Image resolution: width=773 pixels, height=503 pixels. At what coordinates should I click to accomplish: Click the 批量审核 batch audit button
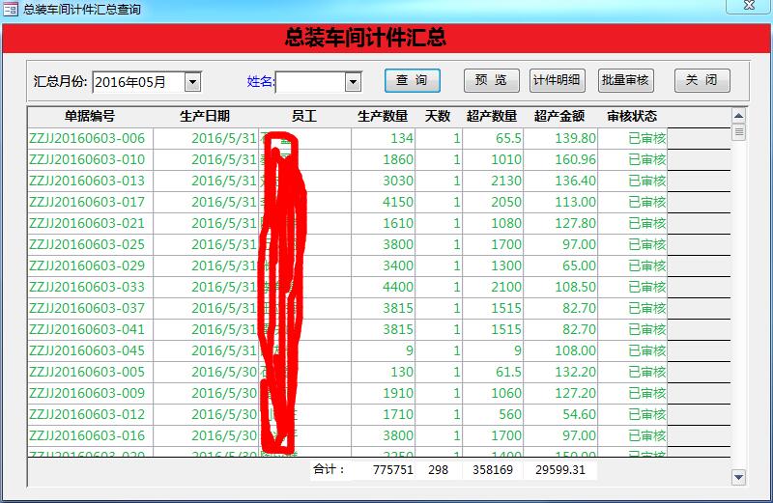tap(624, 80)
